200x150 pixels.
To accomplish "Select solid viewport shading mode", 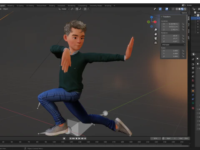I will [180, 9].
